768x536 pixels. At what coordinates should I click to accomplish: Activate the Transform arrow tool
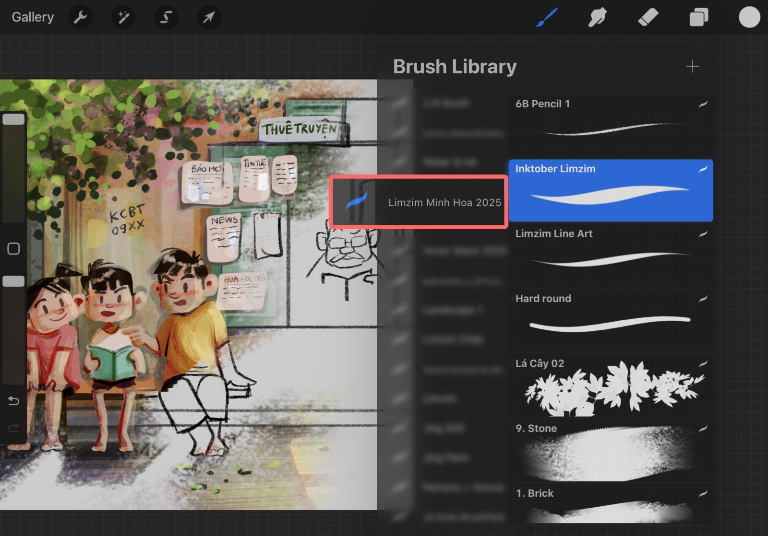coord(209,17)
